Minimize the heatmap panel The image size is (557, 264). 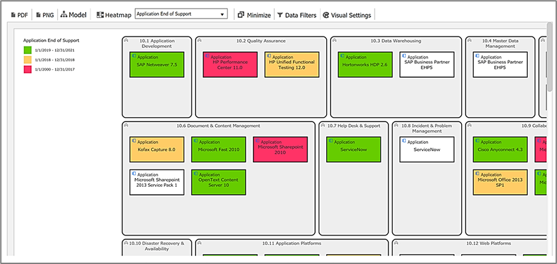(x=254, y=15)
